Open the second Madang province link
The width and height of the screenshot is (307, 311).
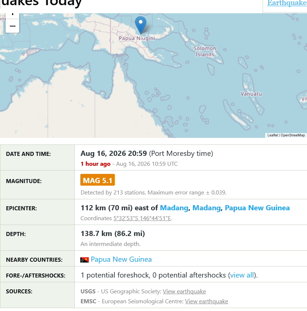point(207,208)
